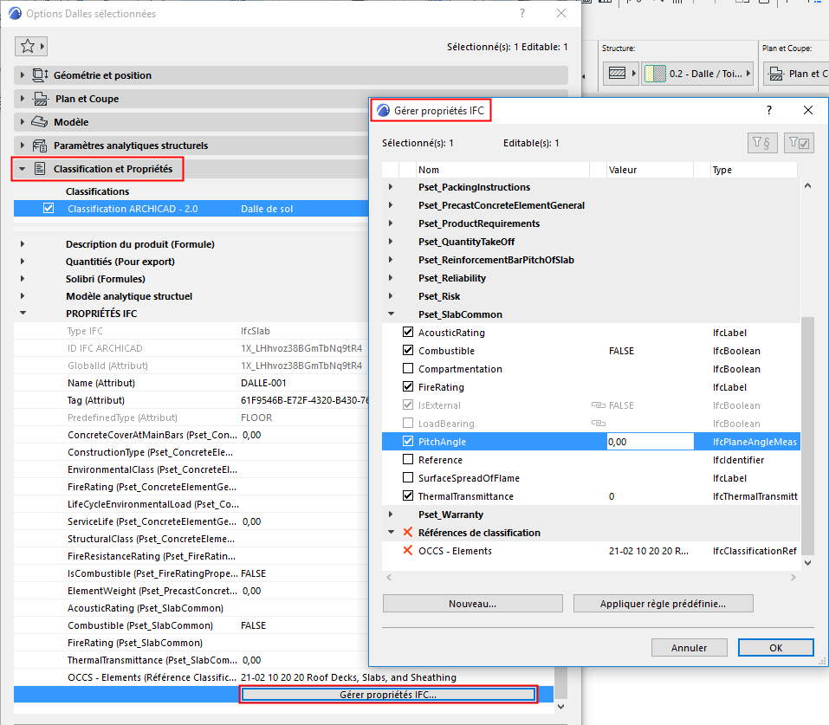Image resolution: width=829 pixels, height=725 pixels.
Task: Click the 21-02 10 20 20 Roof Decks value
Action: pyautogui.click(x=348, y=677)
